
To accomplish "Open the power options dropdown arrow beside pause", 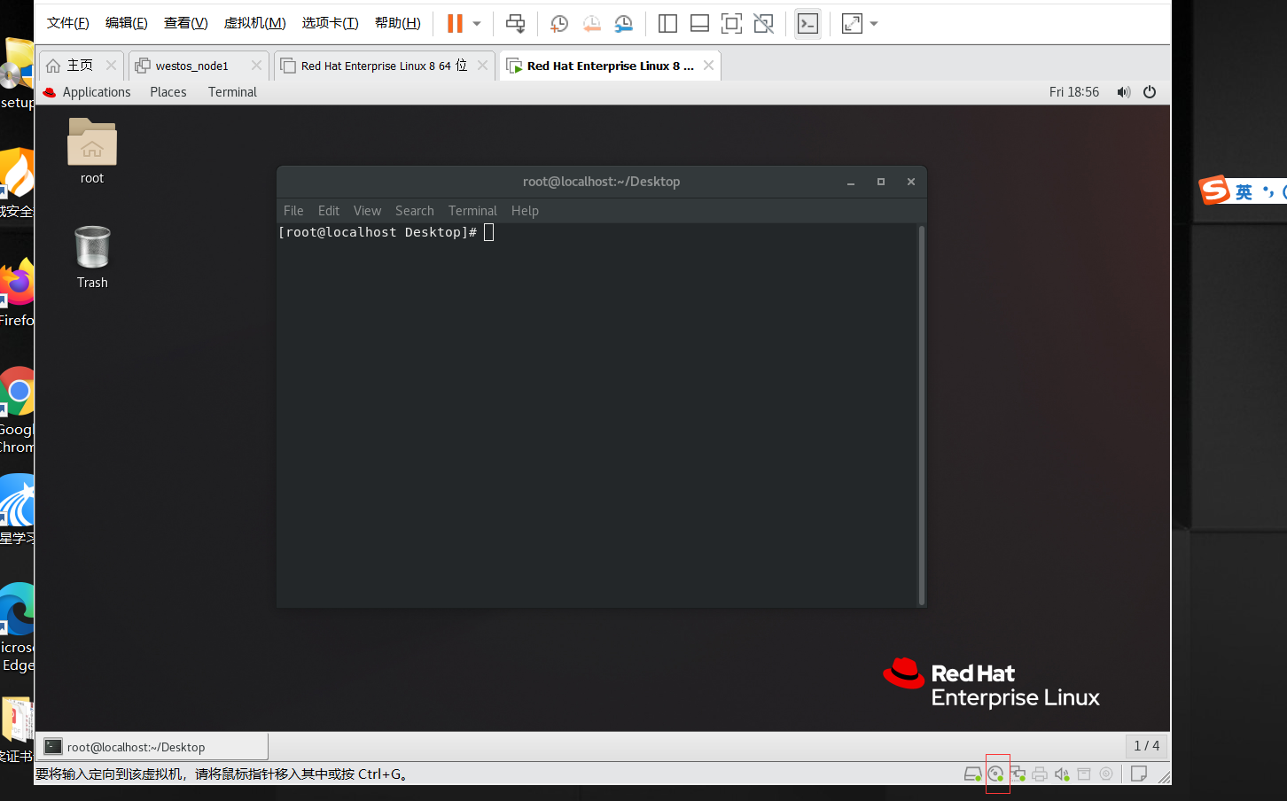I will click(x=477, y=24).
